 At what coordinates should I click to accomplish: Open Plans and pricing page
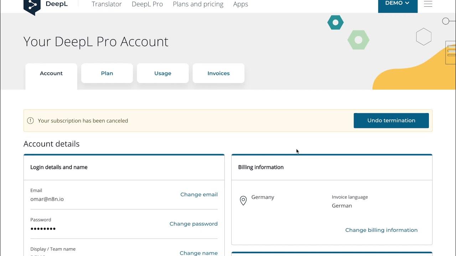tap(198, 4)
